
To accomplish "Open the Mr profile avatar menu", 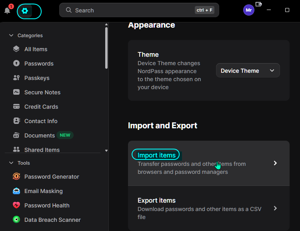I will pos(248,10).
